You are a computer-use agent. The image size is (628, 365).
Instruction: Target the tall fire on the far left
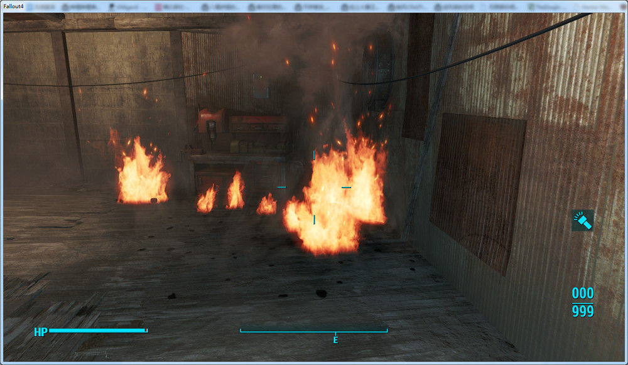pyautogui.click(x=141, y=174)
